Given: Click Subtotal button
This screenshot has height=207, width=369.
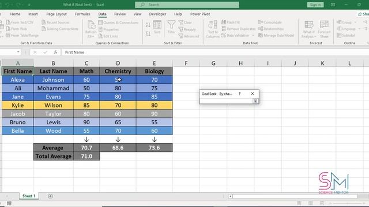Looking at the screenshot, I should pos(346,36).
